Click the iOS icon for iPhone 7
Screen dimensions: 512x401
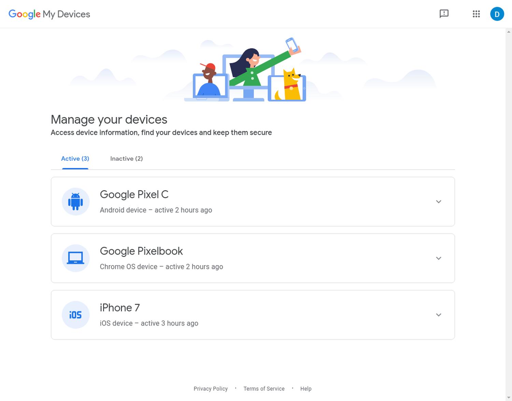click(x=75, y=315)
